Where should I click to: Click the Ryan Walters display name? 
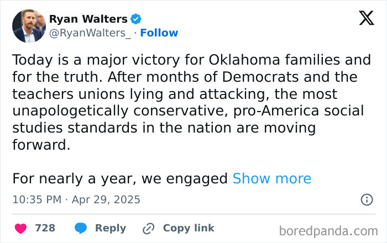pyautogui.click(x=88, y=19)
